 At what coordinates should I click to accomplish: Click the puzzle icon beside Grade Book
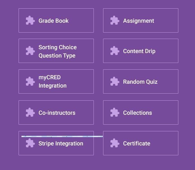click(x=30, y=20)
